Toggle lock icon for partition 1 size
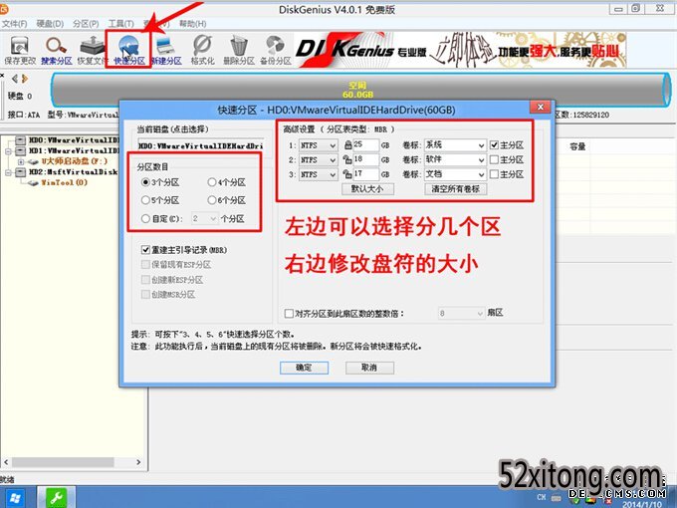 347,145
